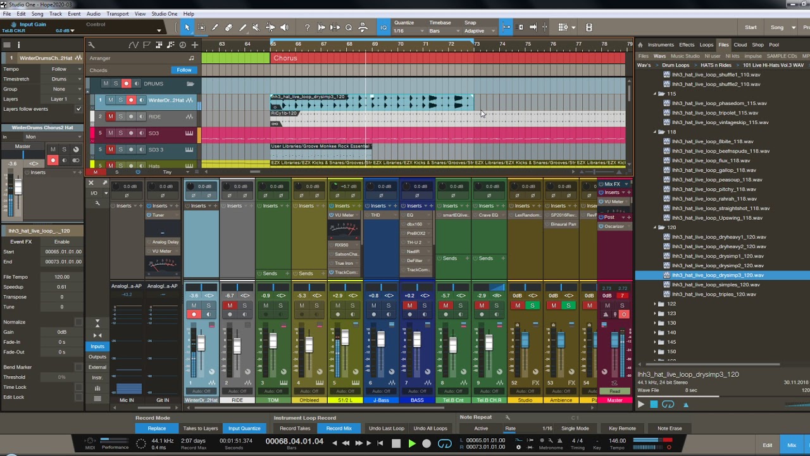
Task: Toggle the Normalize checkbox
Action: click(78, 322)
